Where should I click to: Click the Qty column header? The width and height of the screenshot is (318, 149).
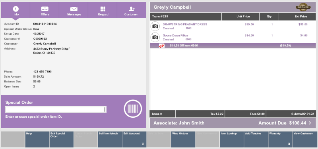pos(269,17)
